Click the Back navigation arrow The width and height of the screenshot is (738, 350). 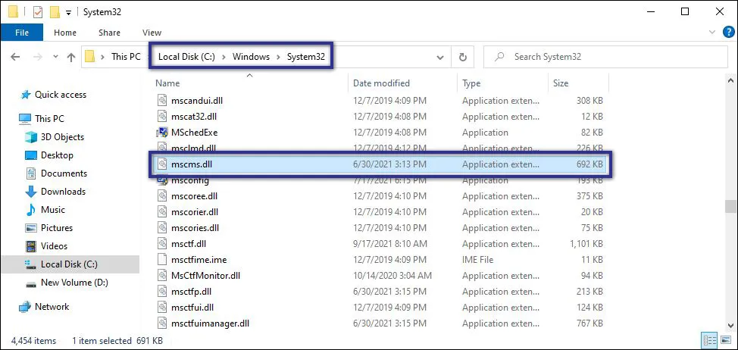pos(15,57)
